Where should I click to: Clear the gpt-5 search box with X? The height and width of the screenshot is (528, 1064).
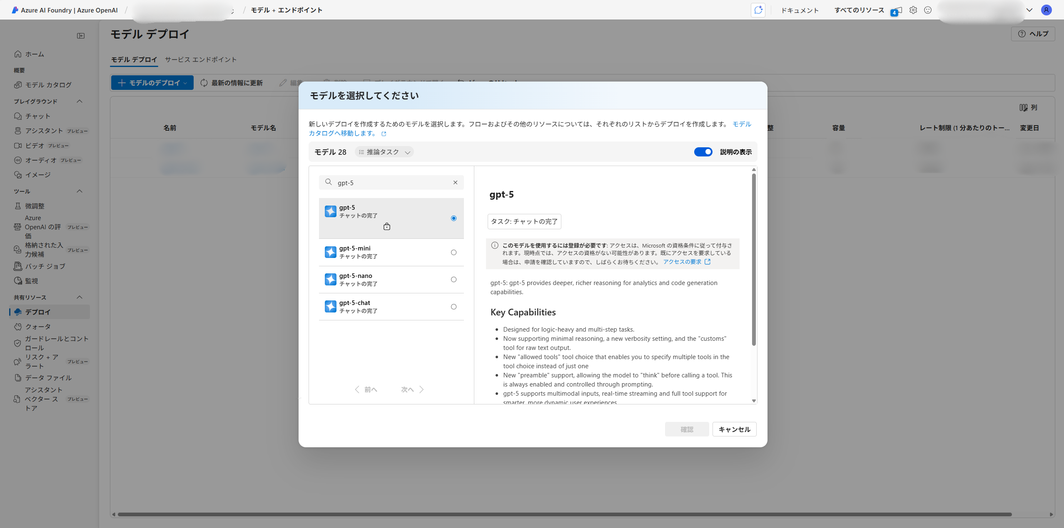click(x=455, y=183)
